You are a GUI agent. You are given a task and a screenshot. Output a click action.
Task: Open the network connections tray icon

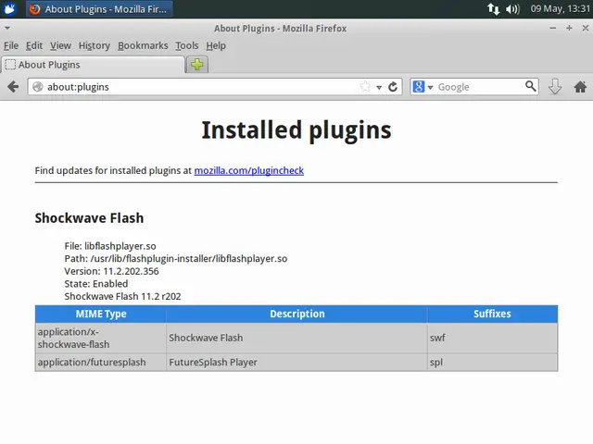click(493, 8)
